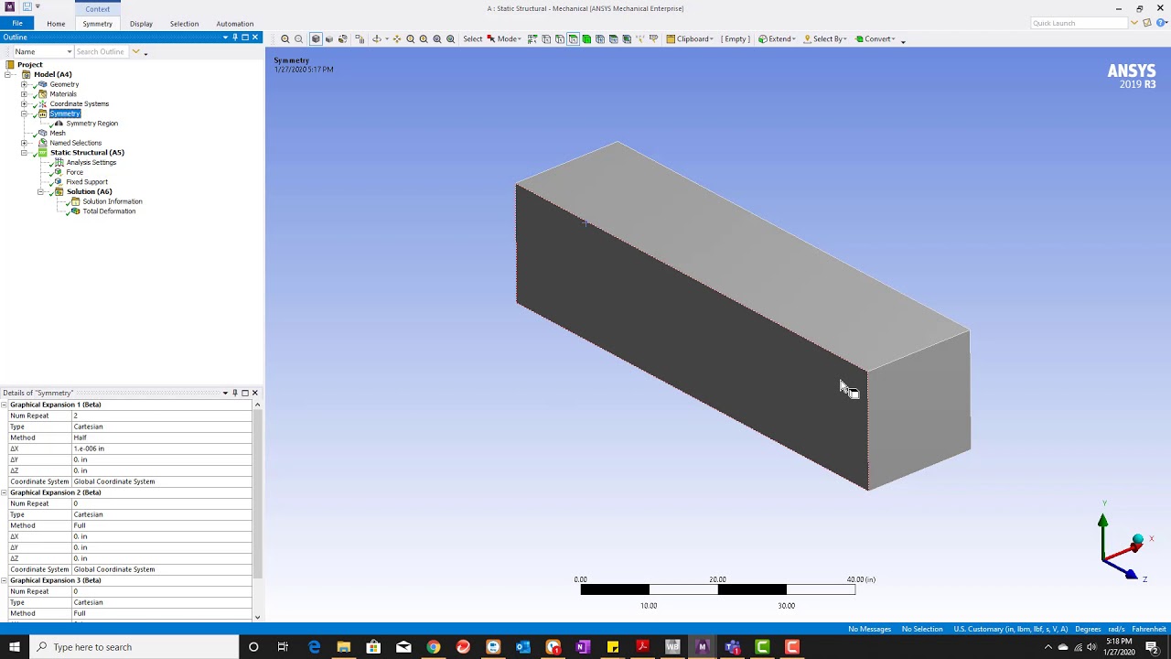Switch to the Display ribbon tab
The height and width of the screenshot is (659, 1171).
click(141, 24)
